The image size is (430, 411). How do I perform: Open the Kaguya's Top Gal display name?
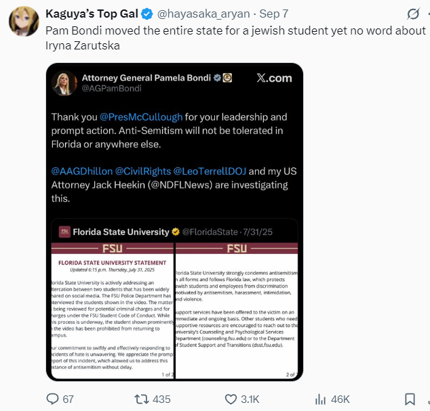click(x=92, y=14)
